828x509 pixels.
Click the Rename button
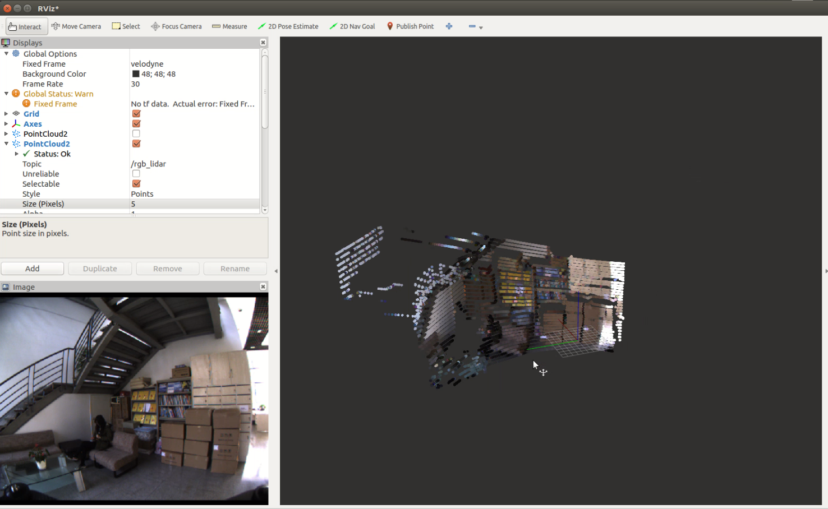point(235,269)
